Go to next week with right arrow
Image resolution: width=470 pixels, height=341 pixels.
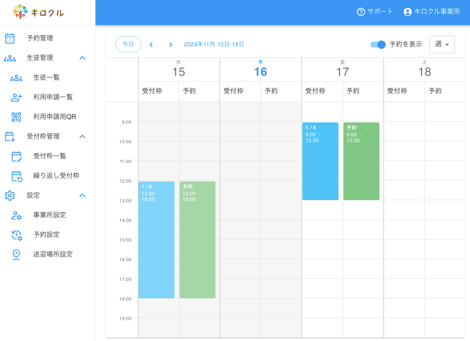pyautogui.click(x=171, y=45)
